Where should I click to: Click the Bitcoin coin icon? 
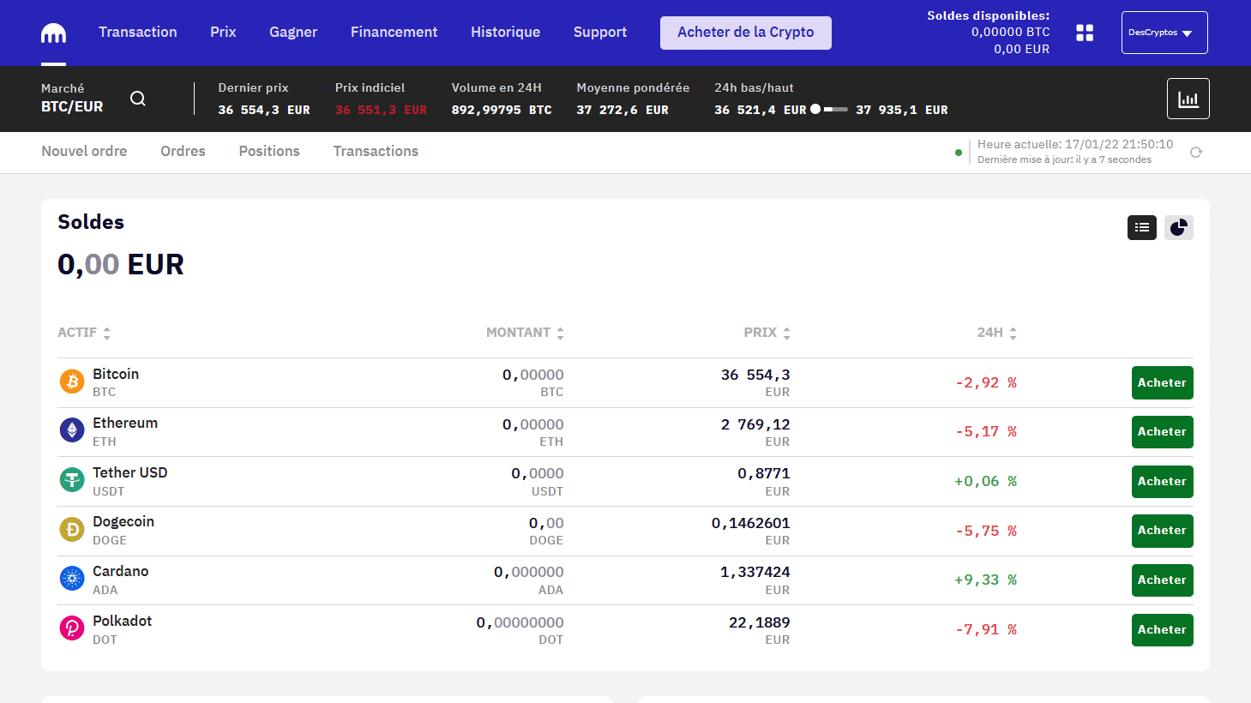[72, 382]
